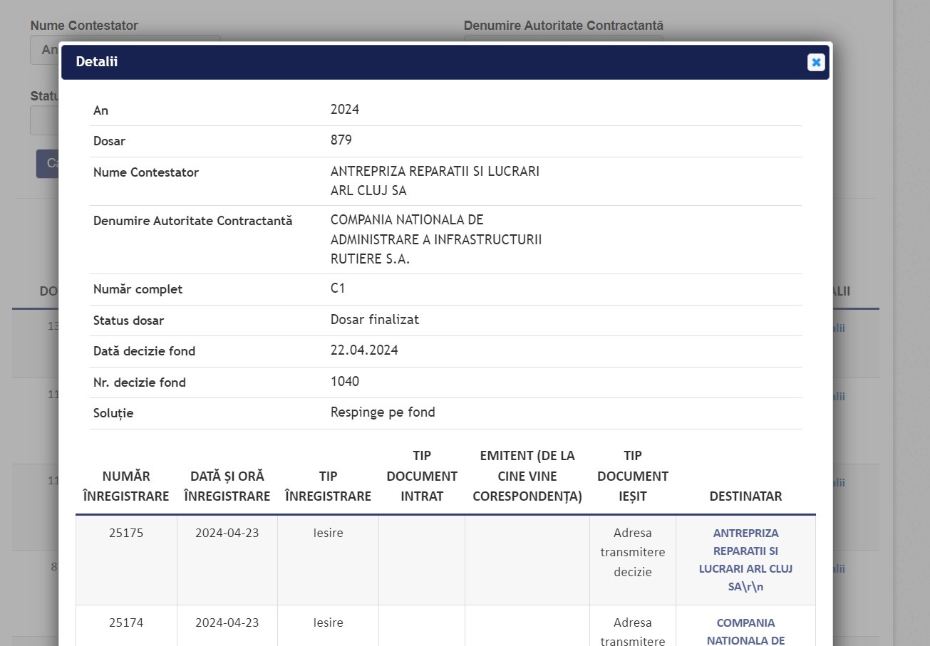Select the decision date 22.04.2024
The image size is (930, 646).
(364, 350)
